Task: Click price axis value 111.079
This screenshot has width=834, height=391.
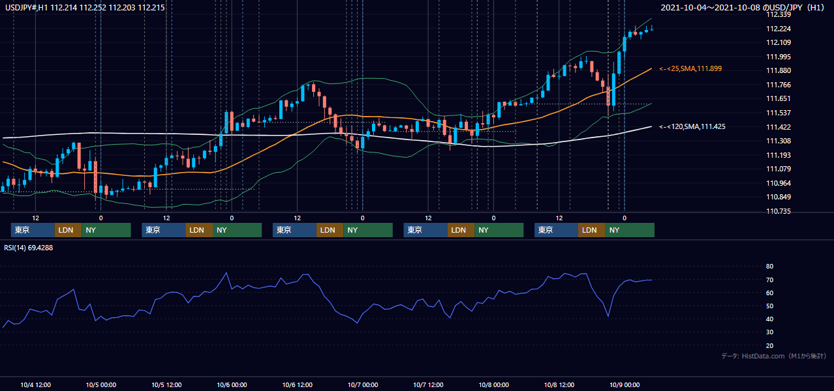Action: point(779,169)
